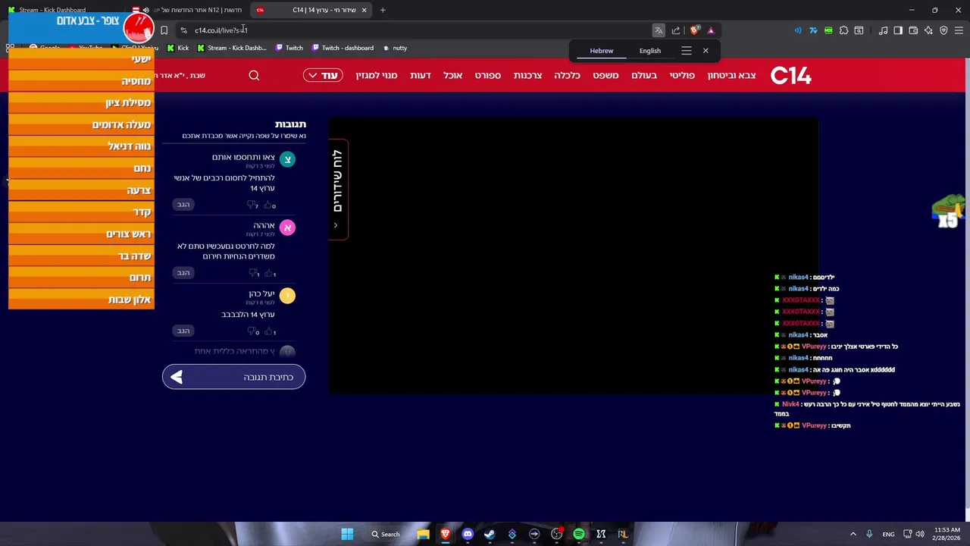Expand the לוח שידורים schedule panel
970x546 pixels.
pos(337,190)
